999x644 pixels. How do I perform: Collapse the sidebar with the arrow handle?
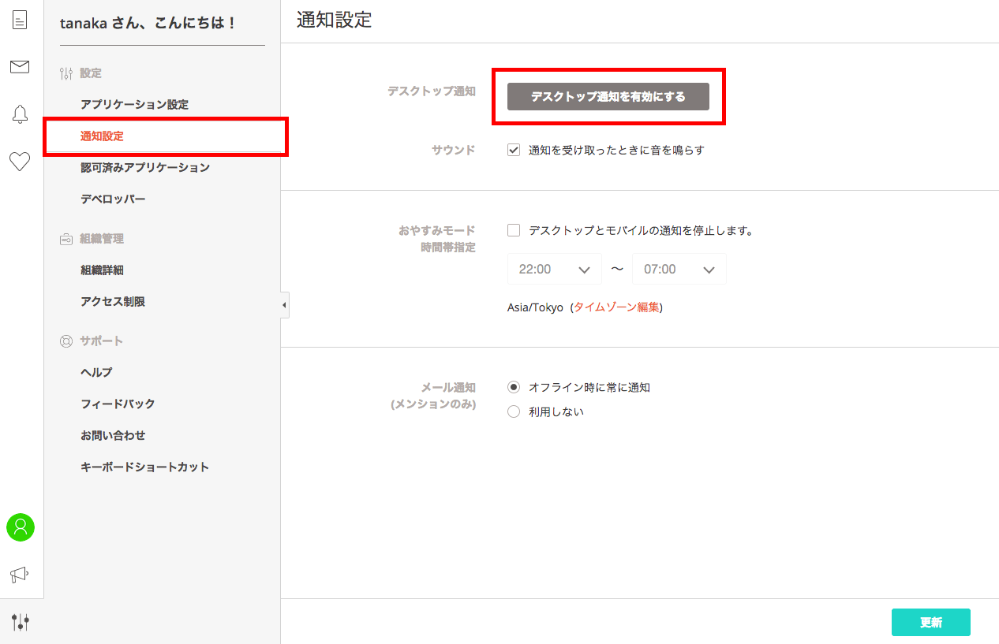pos(284,305)
